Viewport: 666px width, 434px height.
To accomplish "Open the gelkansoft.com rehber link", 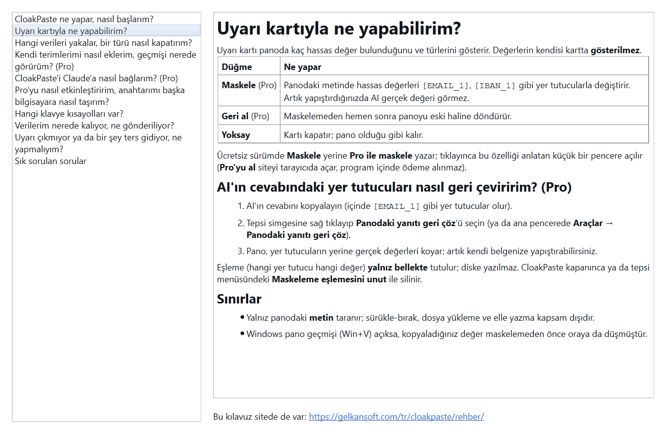I will pyautogui.click(x=396, y=417).
